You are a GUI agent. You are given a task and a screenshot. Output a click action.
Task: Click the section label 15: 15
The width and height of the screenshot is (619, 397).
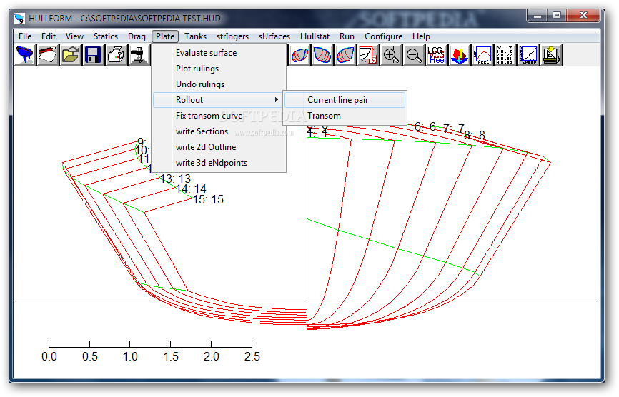[x=209, y=199]
